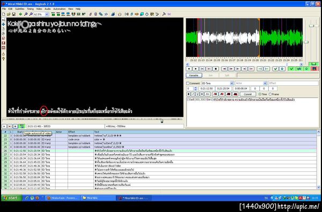322x212 pixels.
Task: Open the Attachments list icon
Action: coord(101,14)
